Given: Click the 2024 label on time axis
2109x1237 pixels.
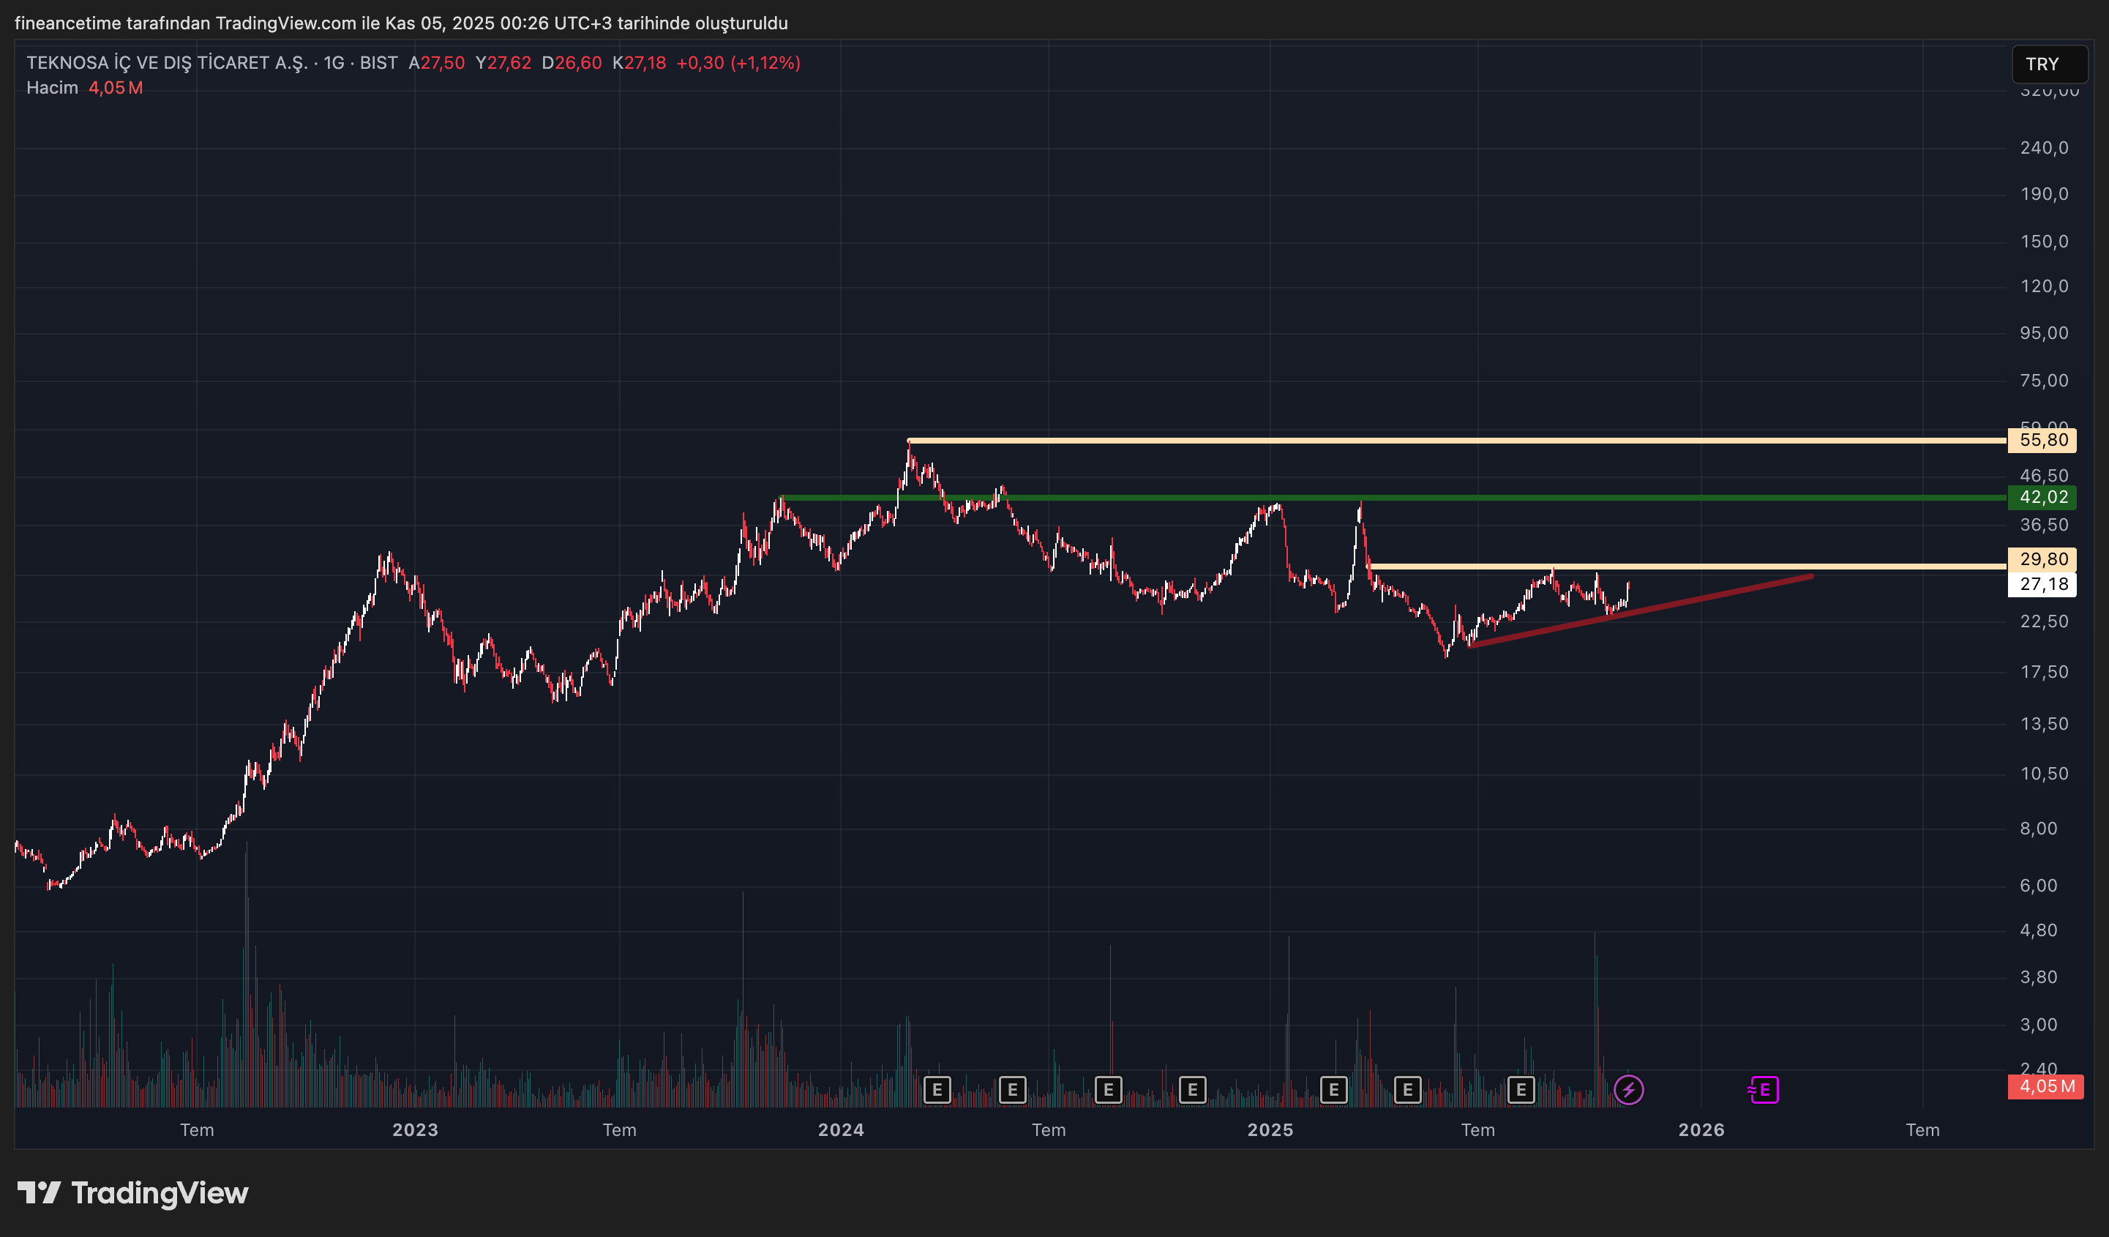Looking at the screenshot, I should coord(840,1130).
